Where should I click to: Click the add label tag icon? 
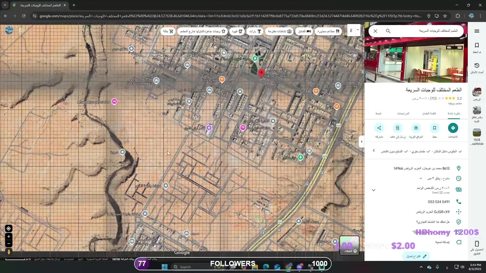(x=459, y=242)
